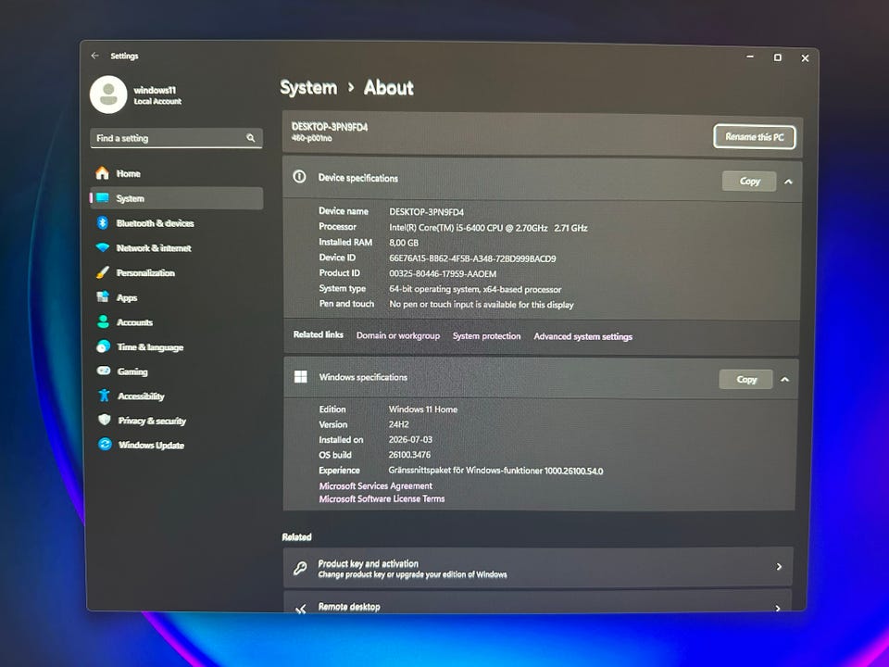Click the Rename this PC button

coord(755,137)
